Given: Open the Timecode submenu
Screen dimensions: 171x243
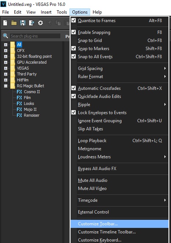Looking at the screenshot, I should (120, 200).
